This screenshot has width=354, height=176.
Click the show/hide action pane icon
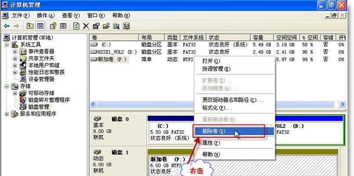pos(63,26)
